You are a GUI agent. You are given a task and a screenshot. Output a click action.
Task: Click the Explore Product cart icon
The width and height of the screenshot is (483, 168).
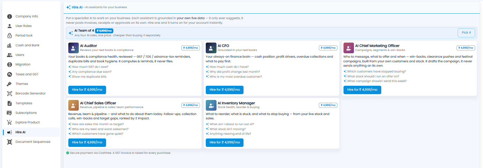click(10, 123)
